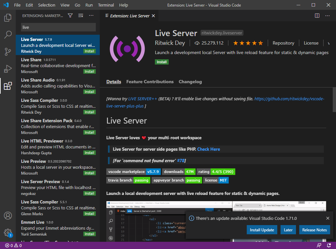Open notifications bell in status bar
The height and width of the screenshot is (249, 336).
pos(329,246)
